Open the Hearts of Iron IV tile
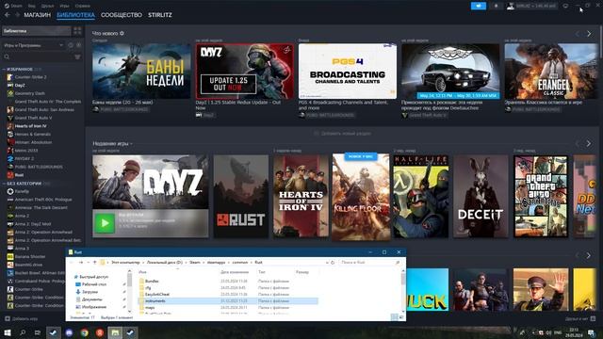This screenshot has width=603, height=339. click(x=301, y=197)
